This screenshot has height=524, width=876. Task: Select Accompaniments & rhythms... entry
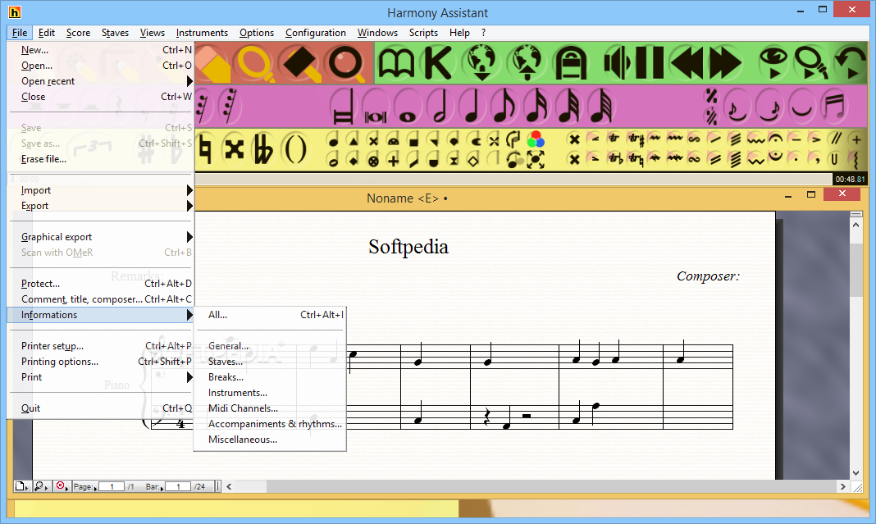(x=270, y=424)
